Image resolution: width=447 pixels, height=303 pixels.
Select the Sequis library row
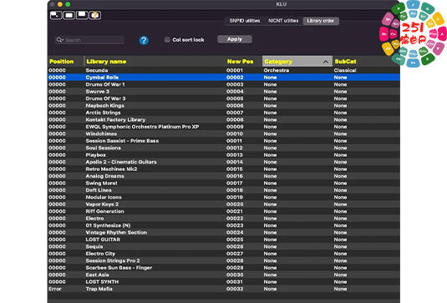click(224, 246)
